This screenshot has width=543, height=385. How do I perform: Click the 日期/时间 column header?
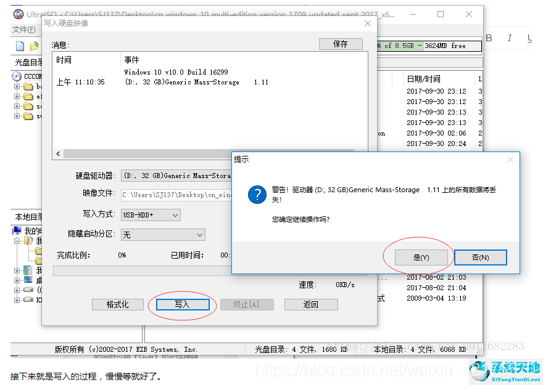[423, 79]
